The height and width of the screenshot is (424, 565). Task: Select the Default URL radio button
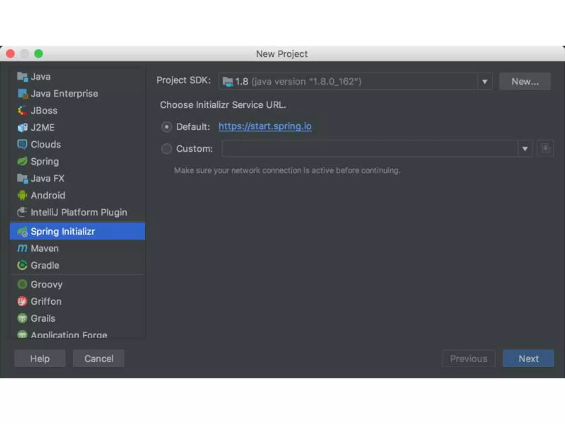click(167, 127)
